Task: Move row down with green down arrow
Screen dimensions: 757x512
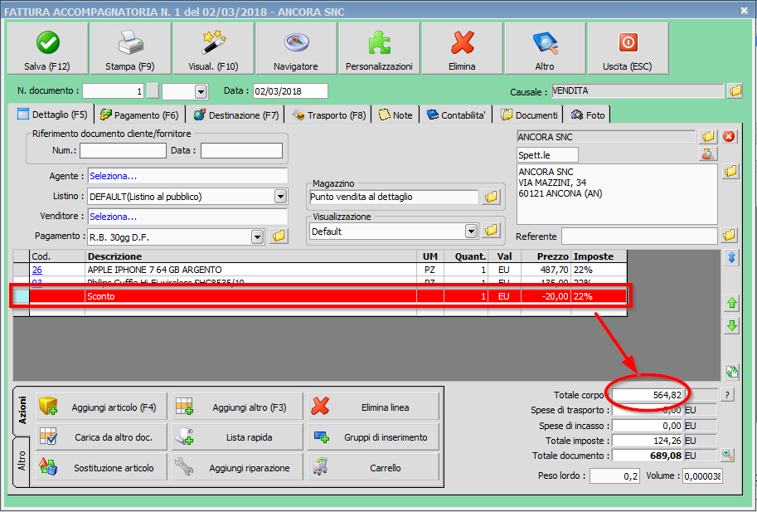Action: pyautogui.click(x=732, y=326)
